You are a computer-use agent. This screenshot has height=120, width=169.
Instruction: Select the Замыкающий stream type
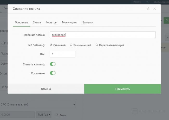point(71,45)
